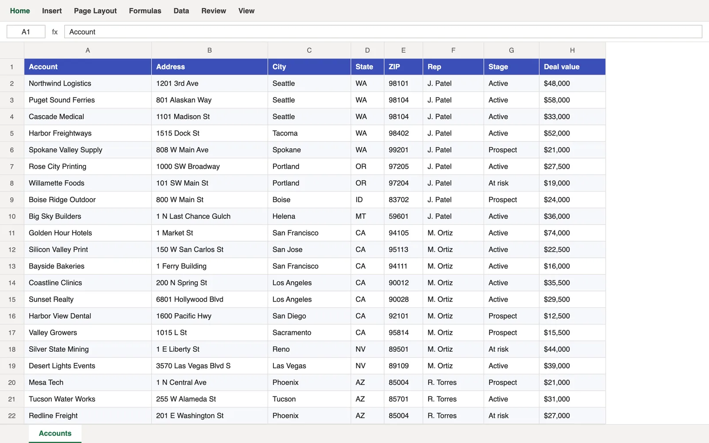The width and height of the screenshot is (709, 443).
Task: Select column H header
Action: click(573, 51)
